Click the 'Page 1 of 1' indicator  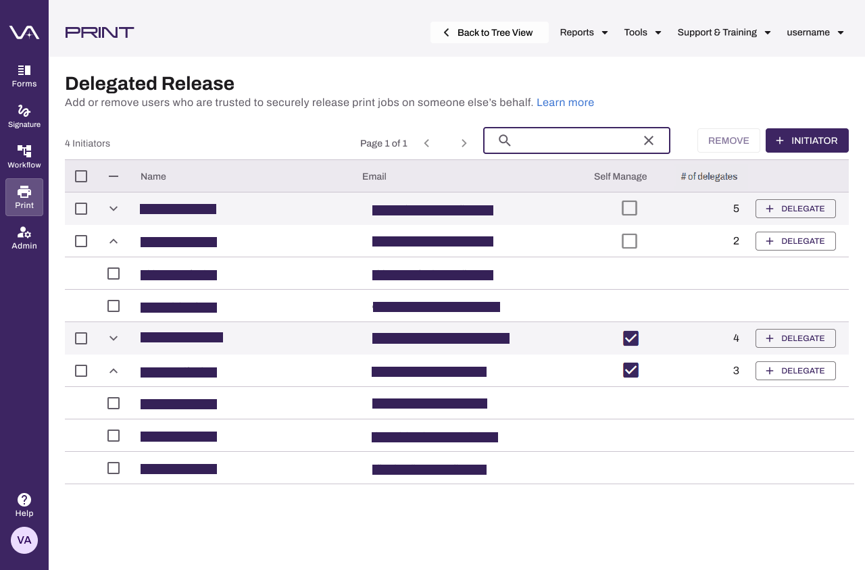(x=384, y=143)
